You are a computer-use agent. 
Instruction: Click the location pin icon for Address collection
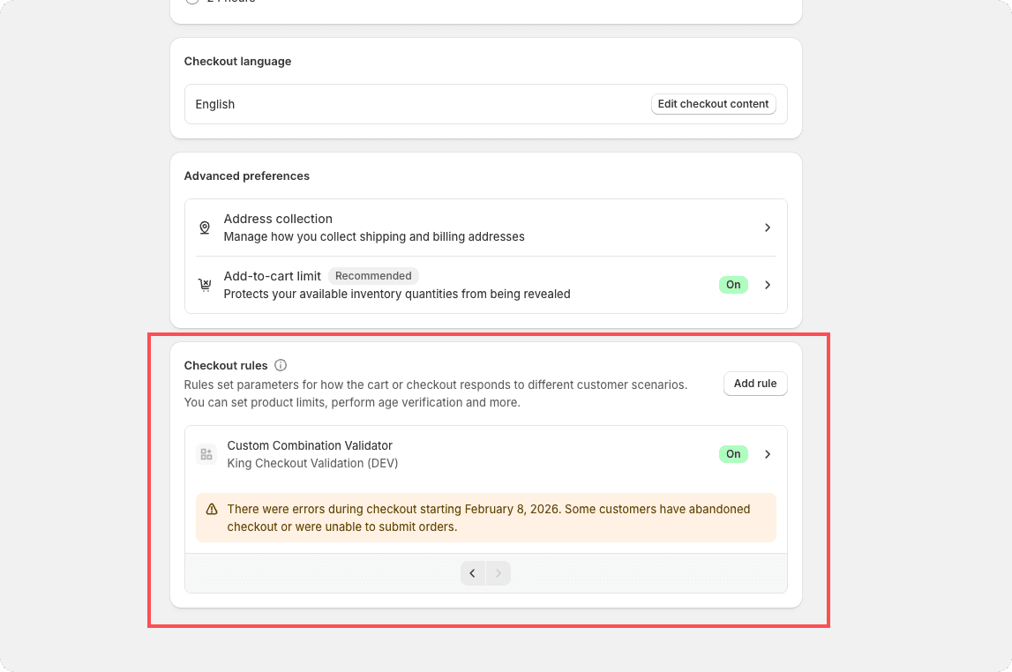tap(205, 228)
